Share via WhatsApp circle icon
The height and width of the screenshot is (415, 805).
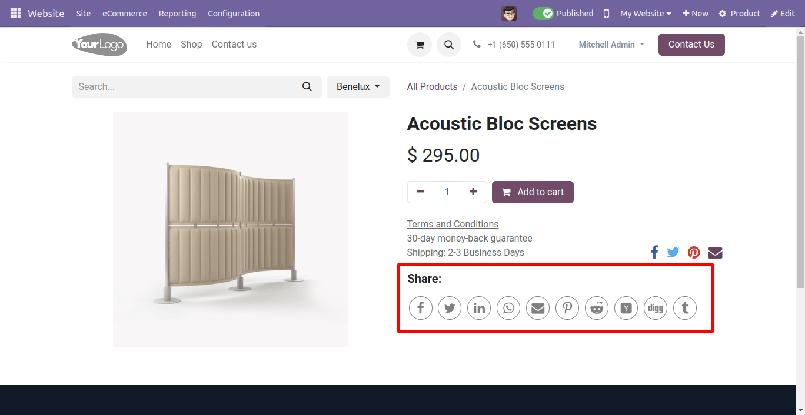[508, 308]
